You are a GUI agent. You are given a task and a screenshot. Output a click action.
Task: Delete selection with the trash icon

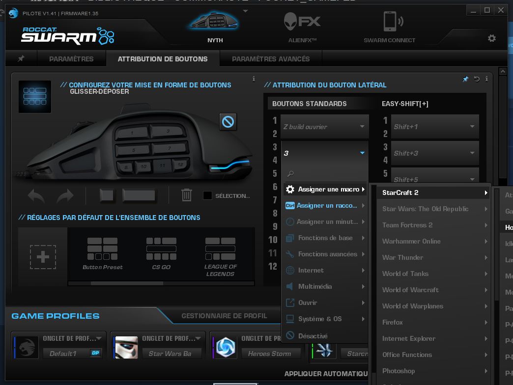[187, 195]
